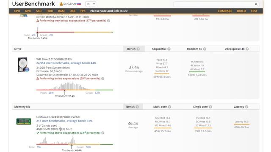Click the GPU warning triangle icon
The width and height of the screenshot is (271, 152).
point(38,21)
